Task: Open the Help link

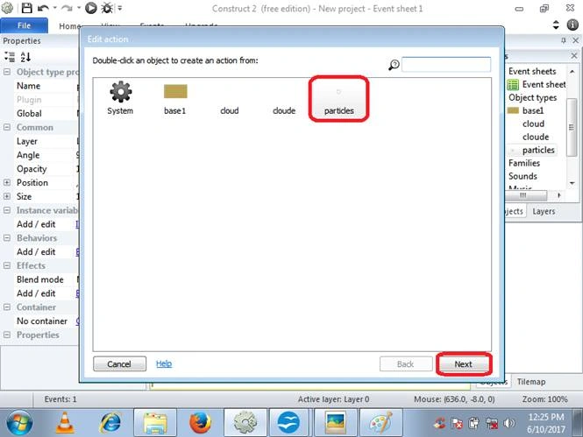Action: tap(164, 363)
